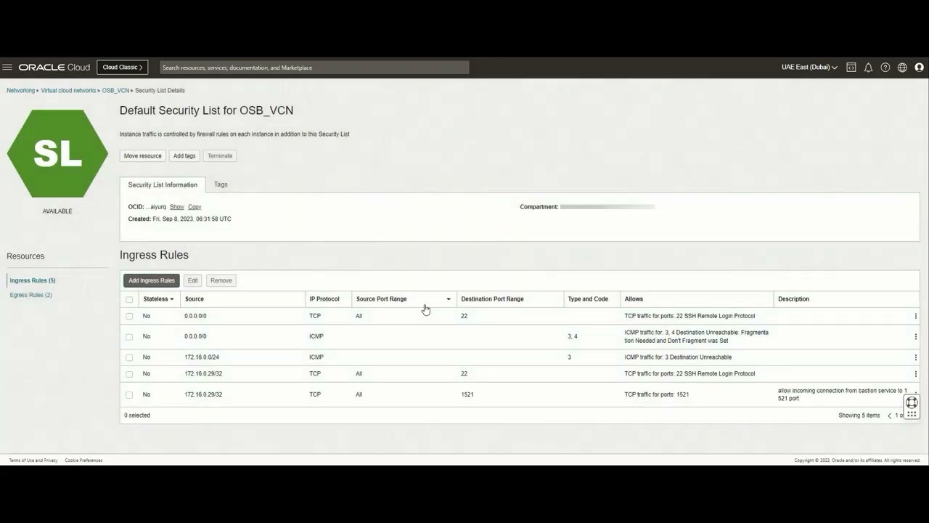Check the 0.0.0.0/0 TCP port 22 rule

pyautogui.click(x=129, y=316)
